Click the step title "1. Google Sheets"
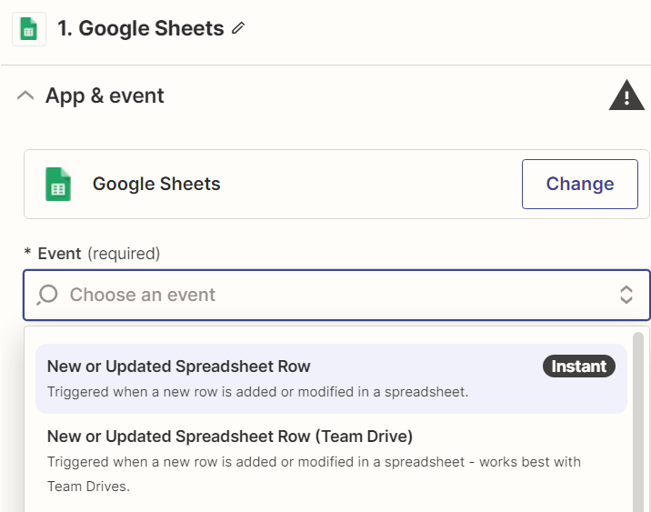The image size is (651, 512). (x=141, y=29)
